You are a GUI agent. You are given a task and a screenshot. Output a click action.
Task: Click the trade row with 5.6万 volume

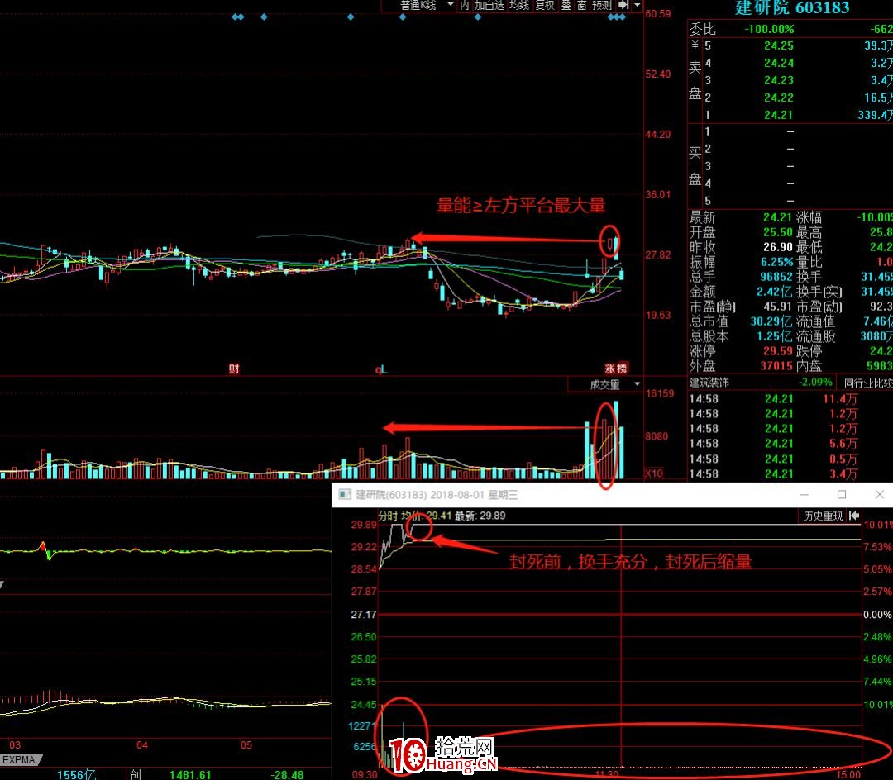click(790, 443)
